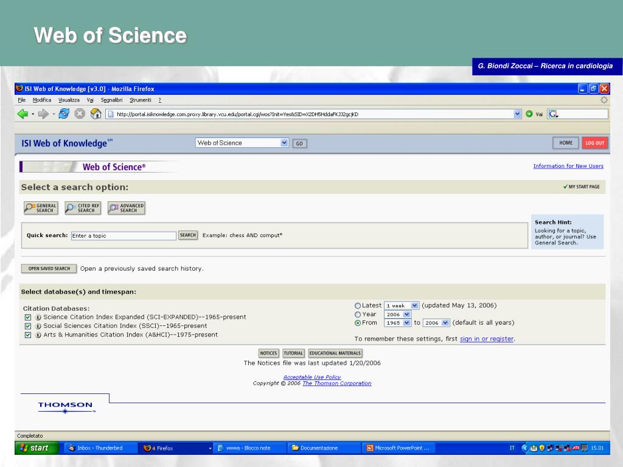The image size is (623, 467).
Task: Switch to Inbox - Thunderbird taskbar item
Action: point(99,448)
